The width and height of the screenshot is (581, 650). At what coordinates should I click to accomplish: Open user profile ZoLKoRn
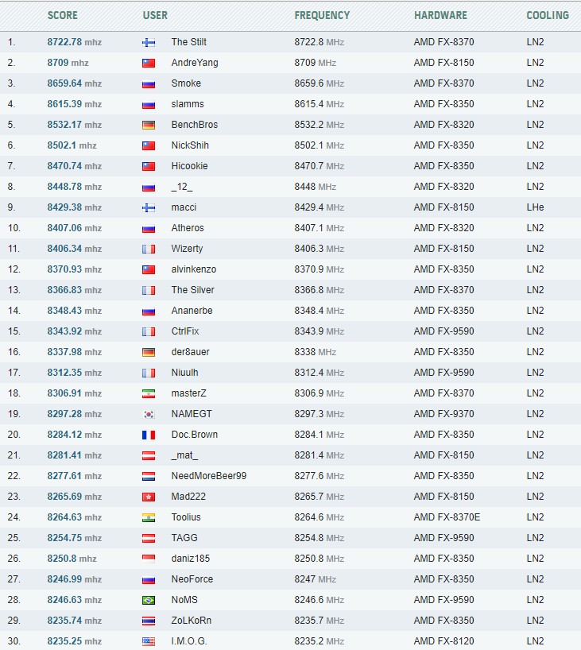tap(192, 621)
